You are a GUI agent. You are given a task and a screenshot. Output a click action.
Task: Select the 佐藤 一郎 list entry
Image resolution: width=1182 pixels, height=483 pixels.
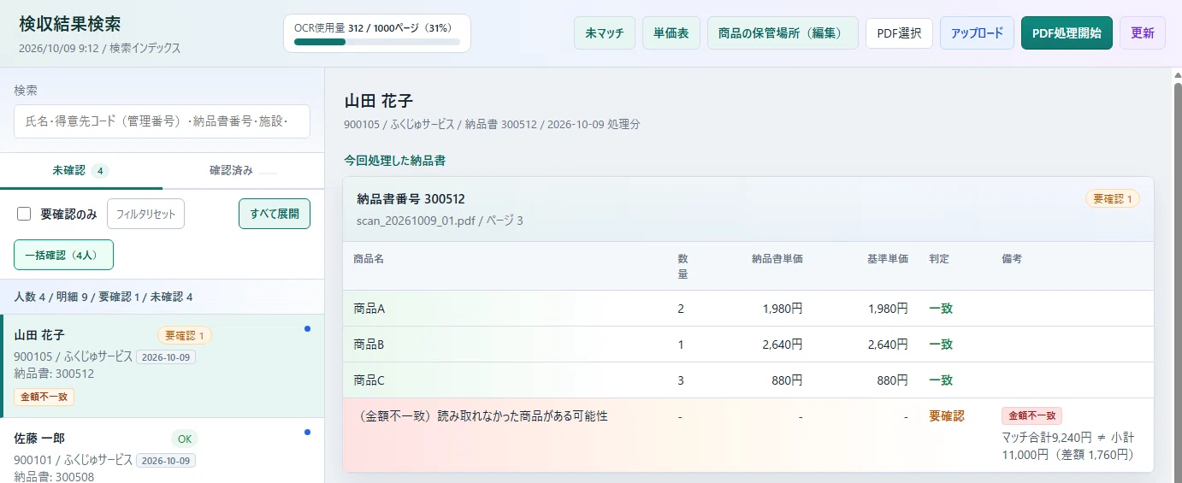pyautogui.click(x=163, y=451)
